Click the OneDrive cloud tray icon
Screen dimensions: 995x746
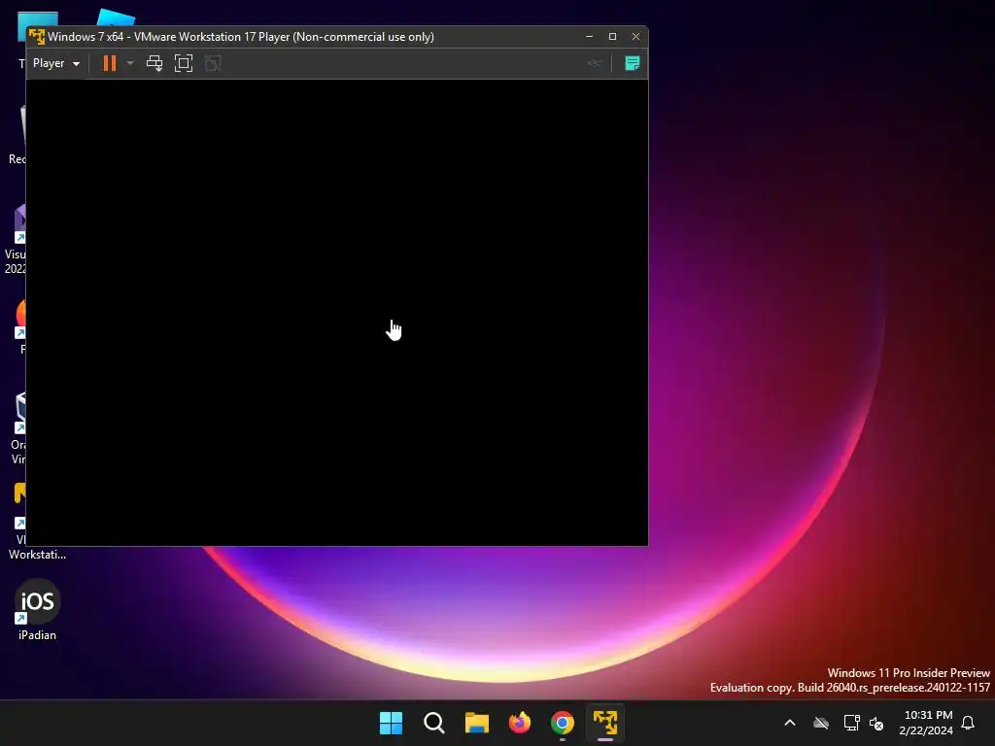click(821, 723)
